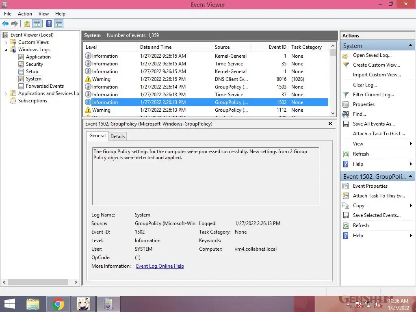Expand the lower Help submenu arrow

411,236
